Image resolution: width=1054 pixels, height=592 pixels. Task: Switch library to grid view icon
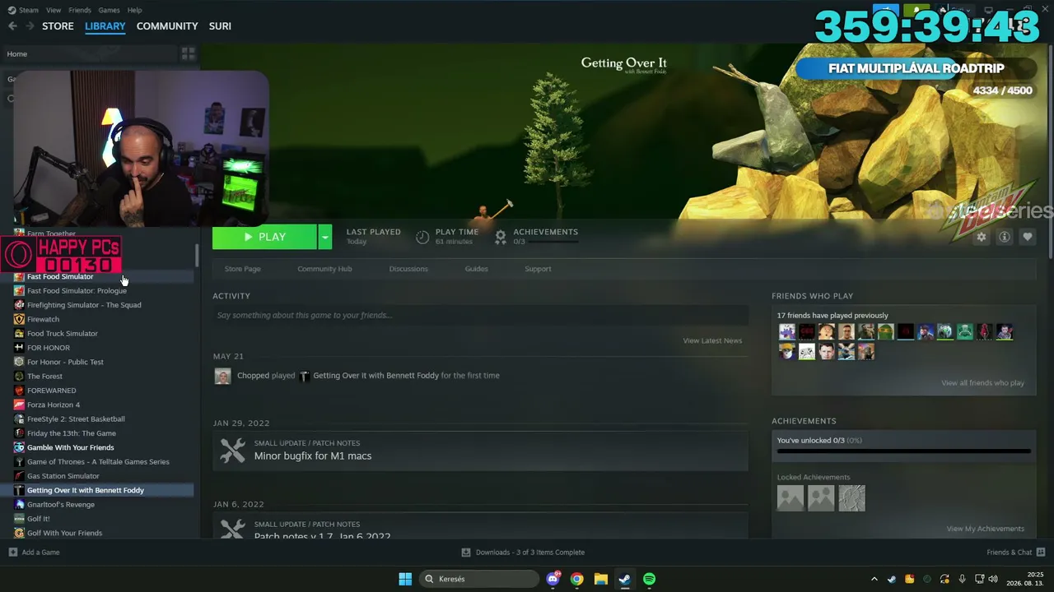[189, 54]
